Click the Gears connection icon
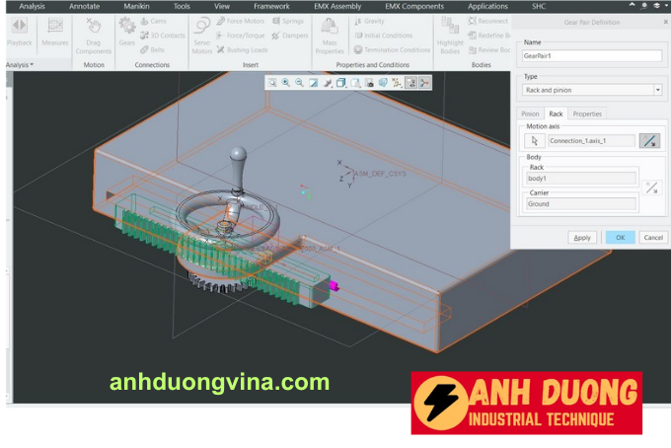The width and height of the screenshot is (671, 448). (x=127, y=30)
